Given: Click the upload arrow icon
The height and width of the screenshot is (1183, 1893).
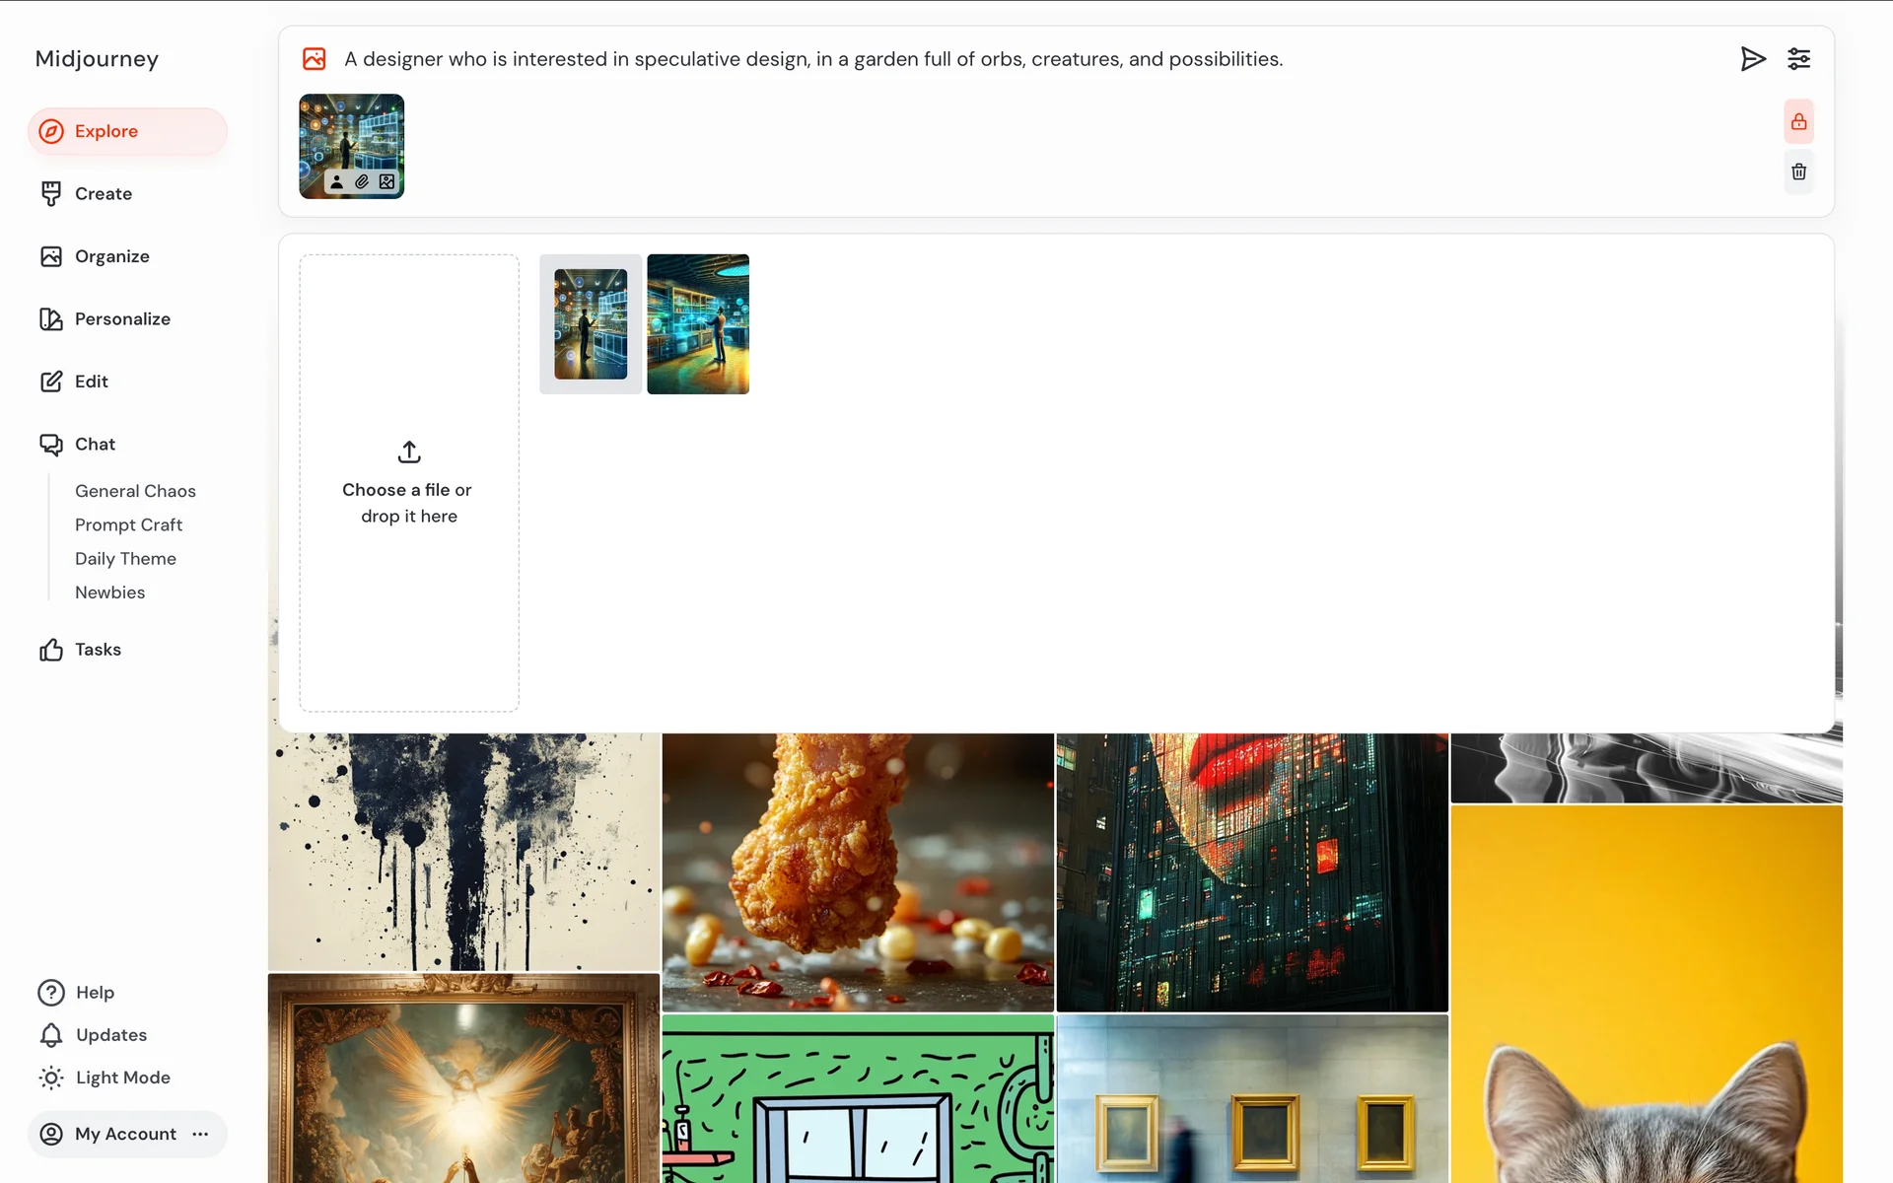Looking at the screenshot, I should (x=409, y=452).
